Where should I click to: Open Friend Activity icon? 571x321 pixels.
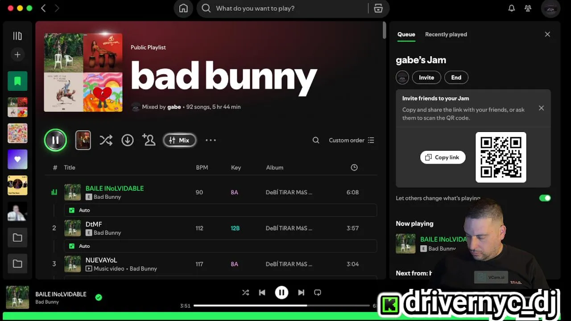pyautogui.click(x=528, y=8)
